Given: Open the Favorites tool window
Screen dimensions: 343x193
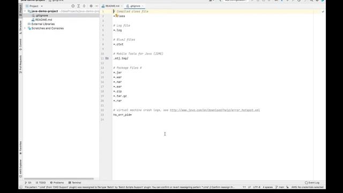Looking at the screenshot, I should 20,148.
